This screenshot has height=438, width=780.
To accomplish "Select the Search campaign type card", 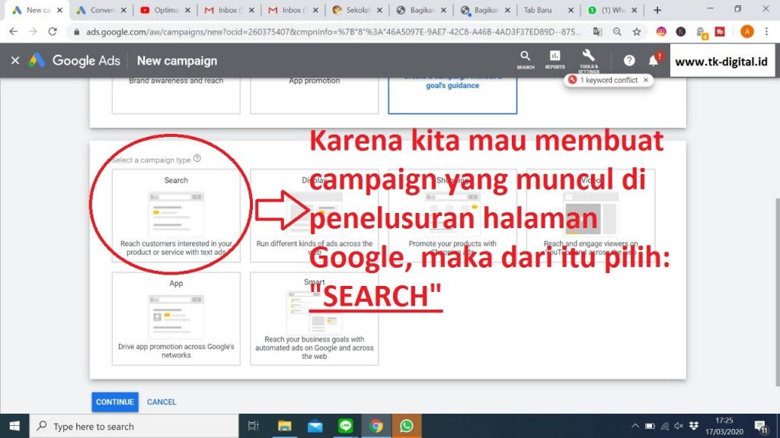I will (176, 216).
